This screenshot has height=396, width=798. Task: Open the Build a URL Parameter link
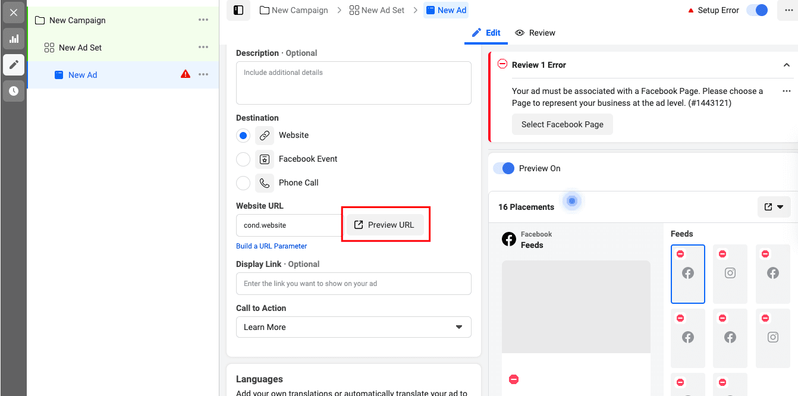point(272,246)
